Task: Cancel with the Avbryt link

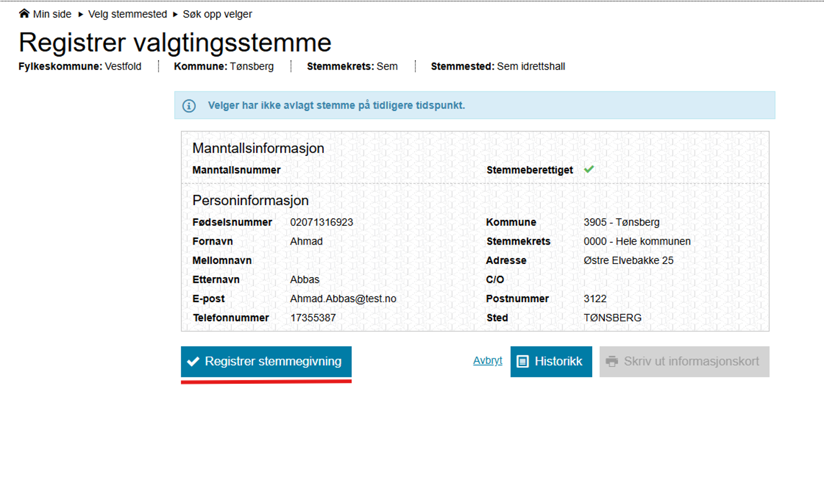Action: [488, 360]
